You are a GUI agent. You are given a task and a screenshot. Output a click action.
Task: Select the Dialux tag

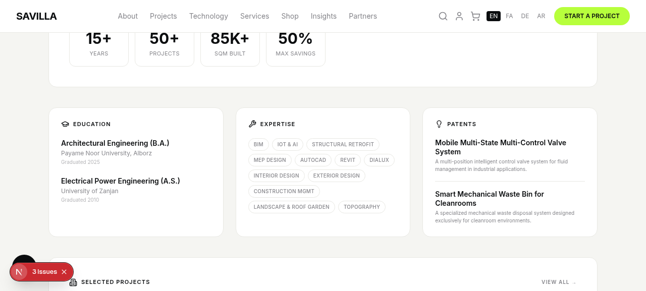click(379, 160)
